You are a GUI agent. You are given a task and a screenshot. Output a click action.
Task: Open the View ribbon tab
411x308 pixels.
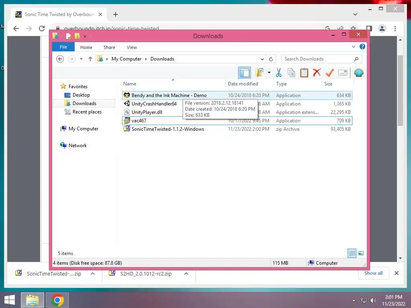tap(132, 47)
